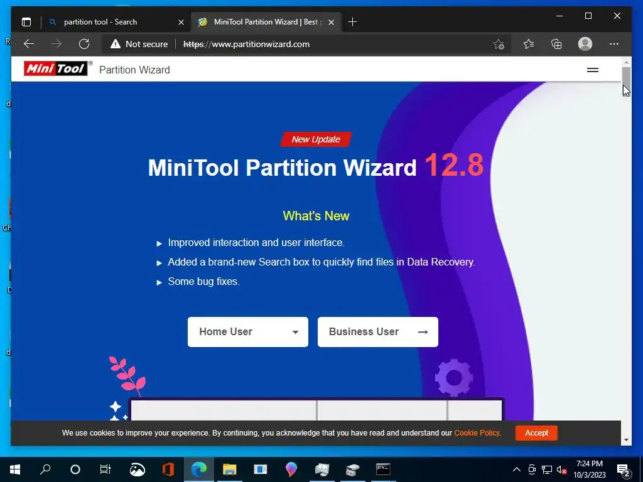Go back to the previous page
This screenshot has width=643, height=482.
click(29, 44)
